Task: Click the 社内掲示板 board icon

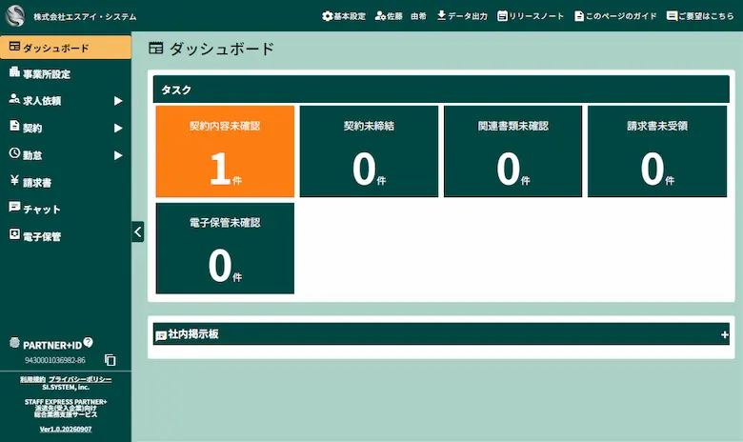Action: (161, 335)
